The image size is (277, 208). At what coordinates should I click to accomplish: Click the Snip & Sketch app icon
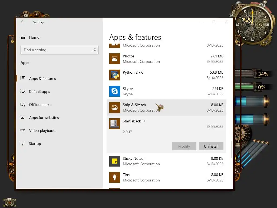pyautogui.click(x=115, y=108)
